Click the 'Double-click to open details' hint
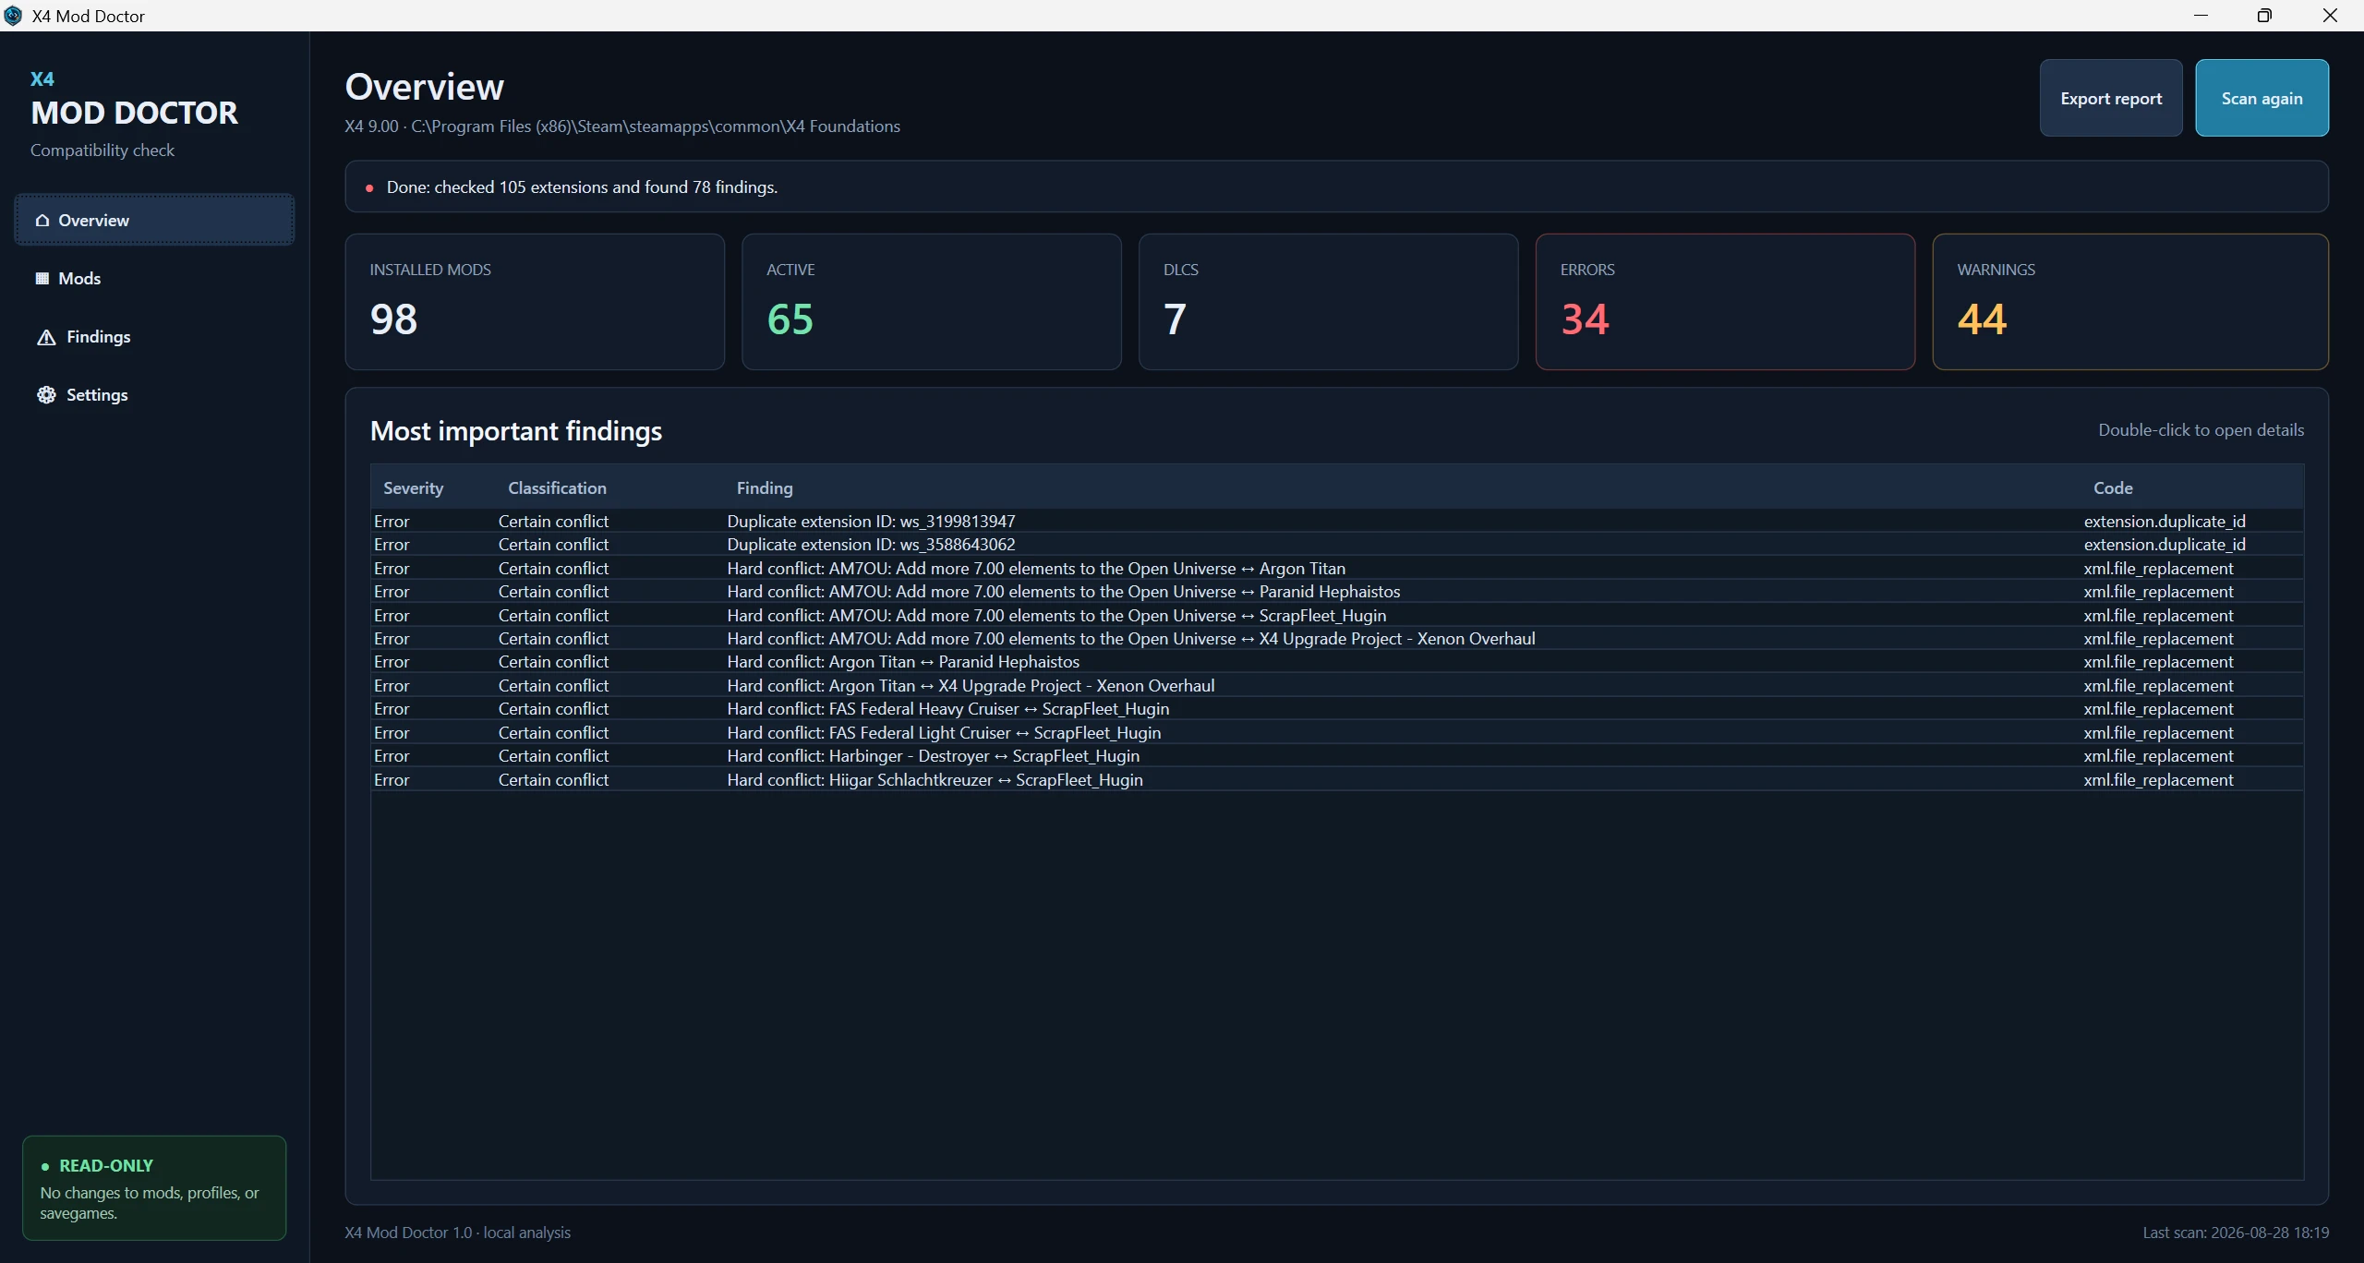Viewport: 2364px width, 1263px height. 2201,430
